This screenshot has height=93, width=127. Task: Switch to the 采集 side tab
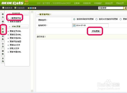click(3, 38)
